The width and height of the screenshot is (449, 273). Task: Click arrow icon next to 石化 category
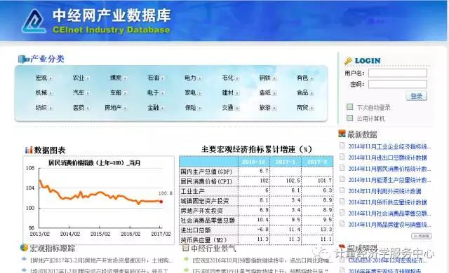(237, 78)
